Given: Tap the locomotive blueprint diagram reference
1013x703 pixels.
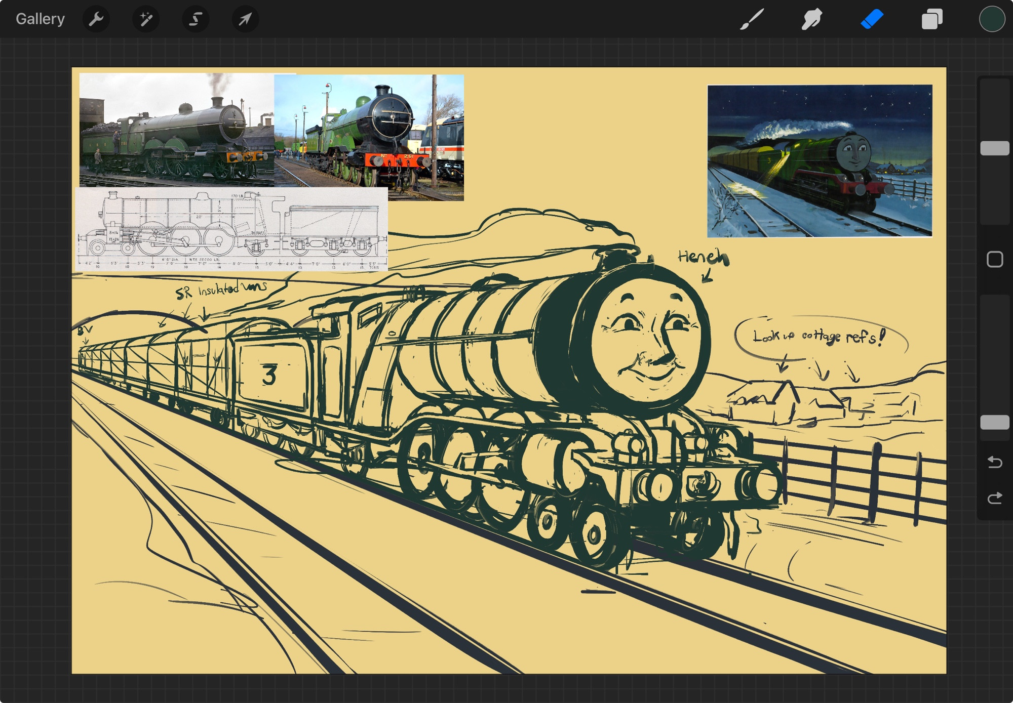Looking at the screenshot, I should pyautogui.click(x=231, y=229).
